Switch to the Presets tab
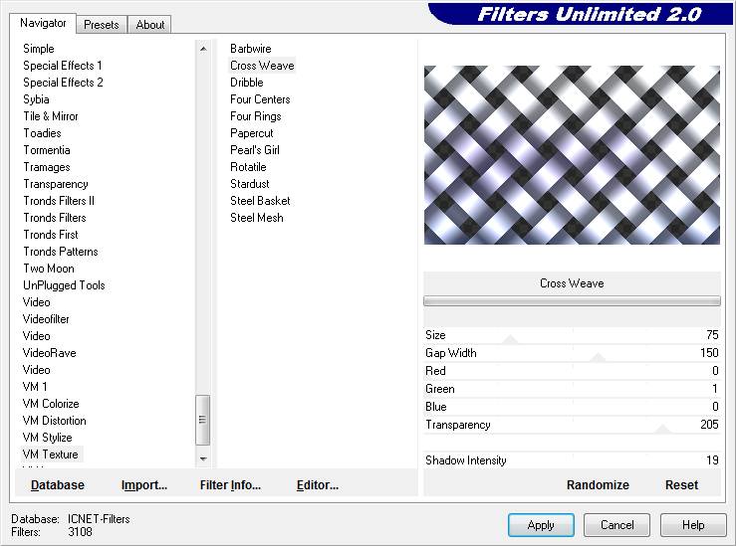The image size is (736, 546). click(x=102, y=25)
